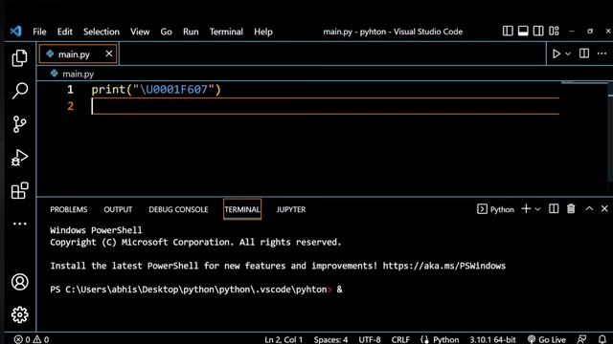Viewport: 613px width, 344px height.
Task: Close the terminal panel
Action: pos(604,209)
